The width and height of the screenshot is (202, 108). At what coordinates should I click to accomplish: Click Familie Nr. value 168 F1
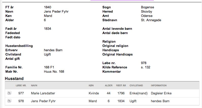(x=49, y=67)
